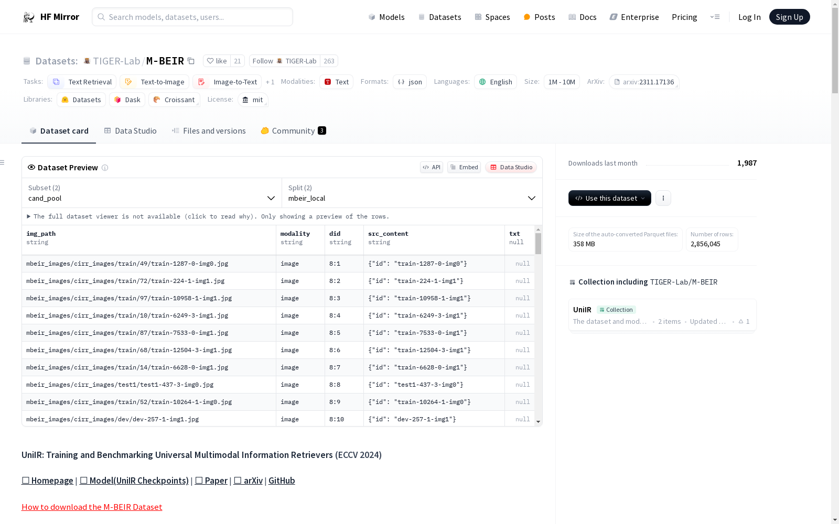The width and height of the screenshot is (839, 524).
Task: Click the Sign Up button
Action: [x=789, y=17]
